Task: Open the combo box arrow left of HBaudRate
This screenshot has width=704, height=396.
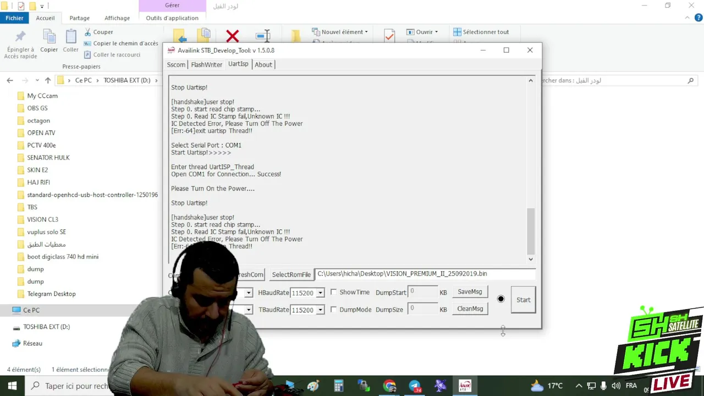Action: coord(249,293)
